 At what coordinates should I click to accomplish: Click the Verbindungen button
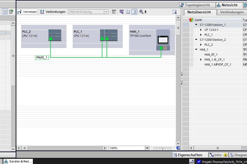tap(53, 12)
